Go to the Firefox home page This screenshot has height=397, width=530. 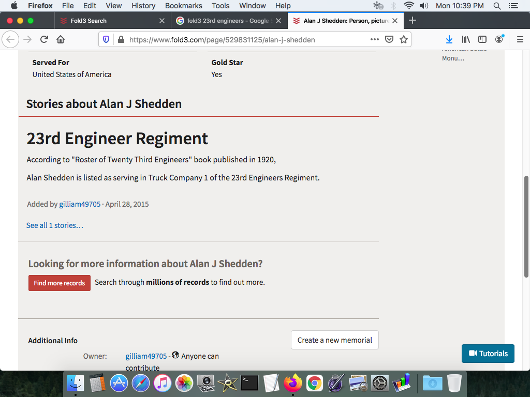(x=61, y=39)
